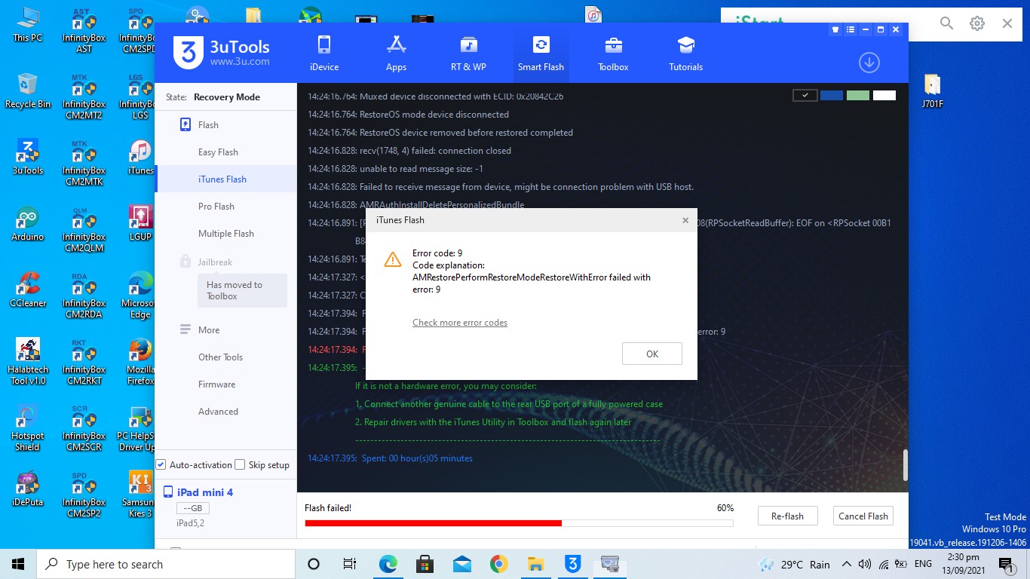
Task: Select the iTunes Flash sidebar item
Action: tap(225, 179)
